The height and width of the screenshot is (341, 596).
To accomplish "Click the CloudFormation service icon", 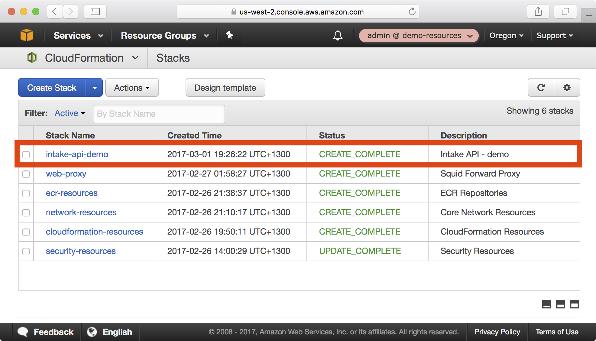I will click(x=32, y=57).
